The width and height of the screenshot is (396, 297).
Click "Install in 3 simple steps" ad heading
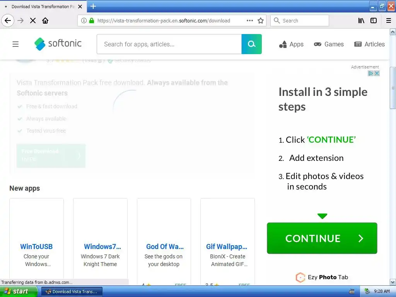click(x=323, y=99)
